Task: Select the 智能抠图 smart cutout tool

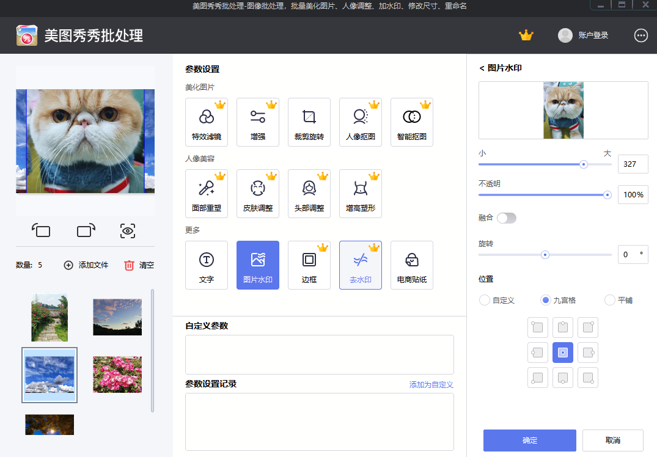Action: (411, 122)
